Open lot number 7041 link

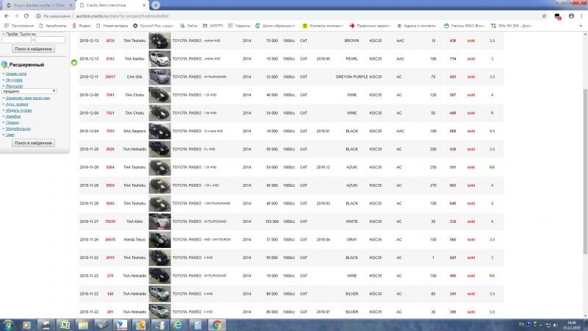(110, 95)
